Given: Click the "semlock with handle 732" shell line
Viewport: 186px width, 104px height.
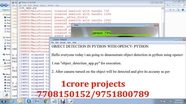Looking at the screenshot, I should click(64, 11).
